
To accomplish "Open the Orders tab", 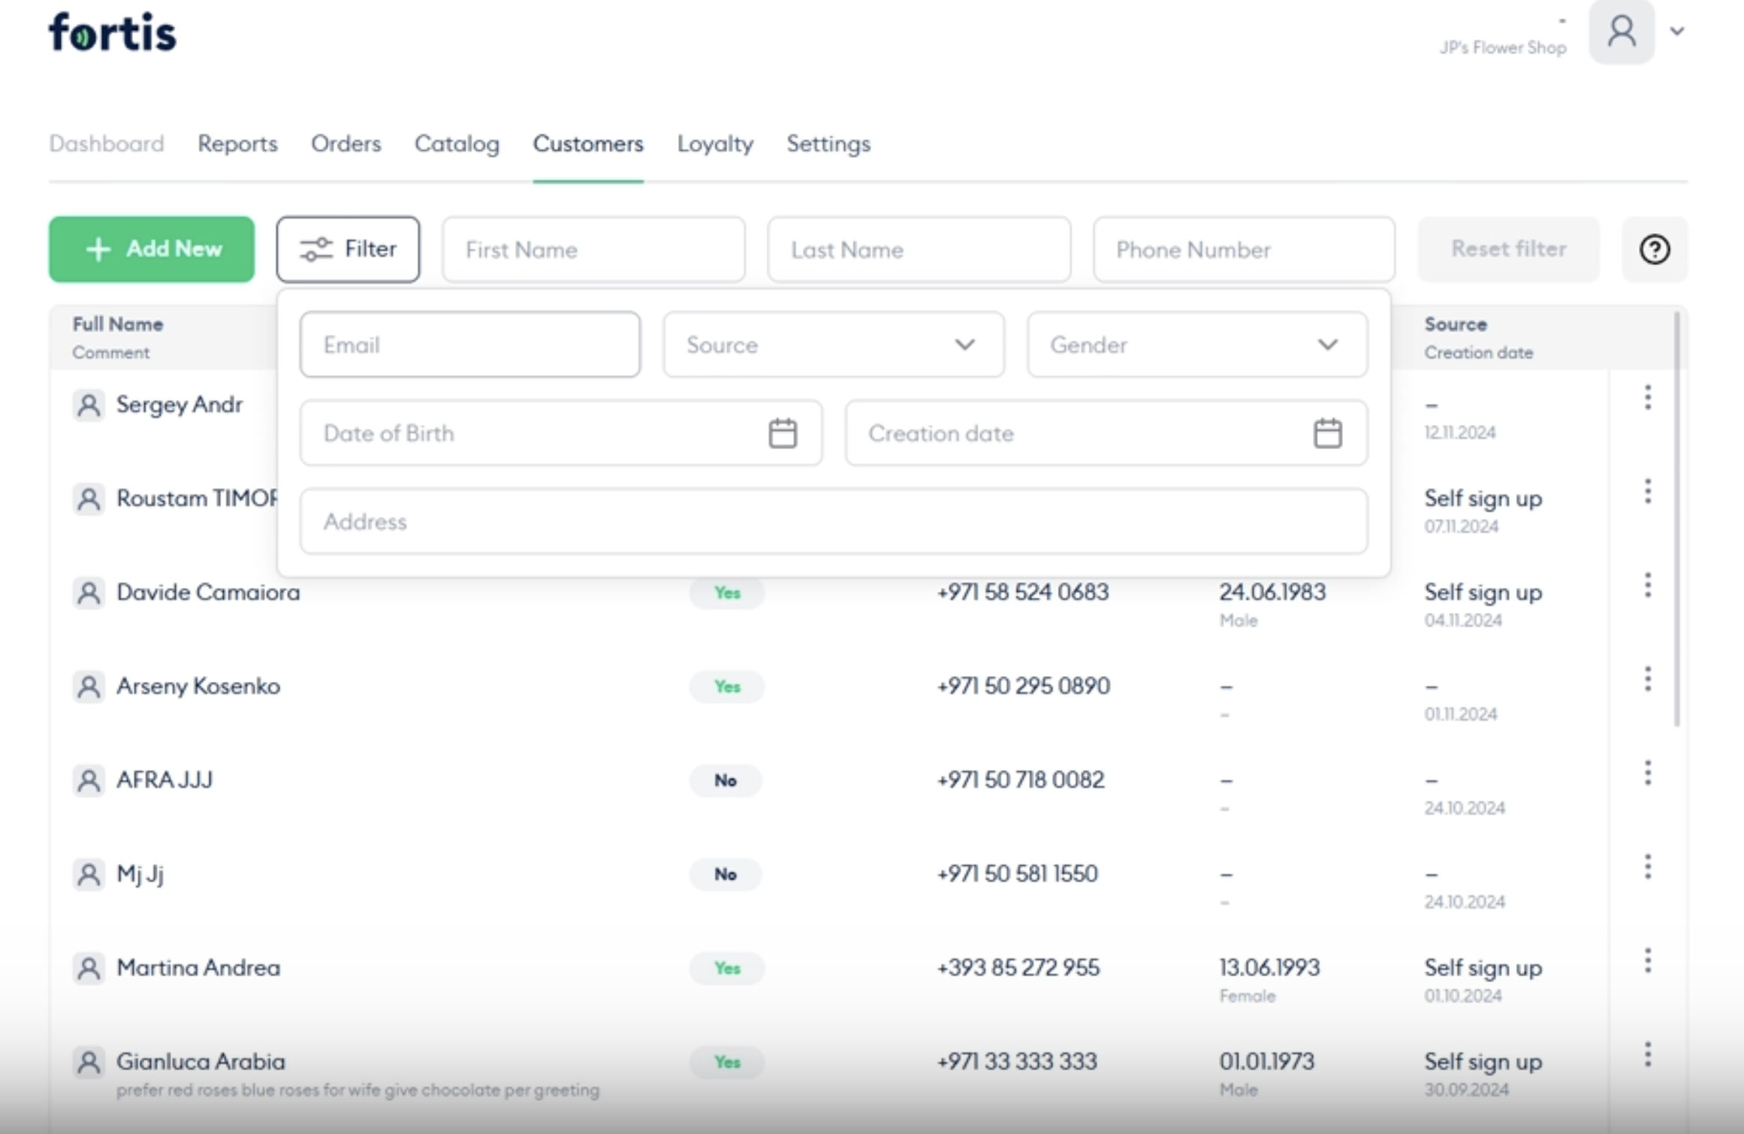I will tap(345, 143).
